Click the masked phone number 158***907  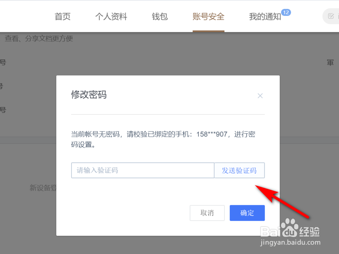(212, 134)
